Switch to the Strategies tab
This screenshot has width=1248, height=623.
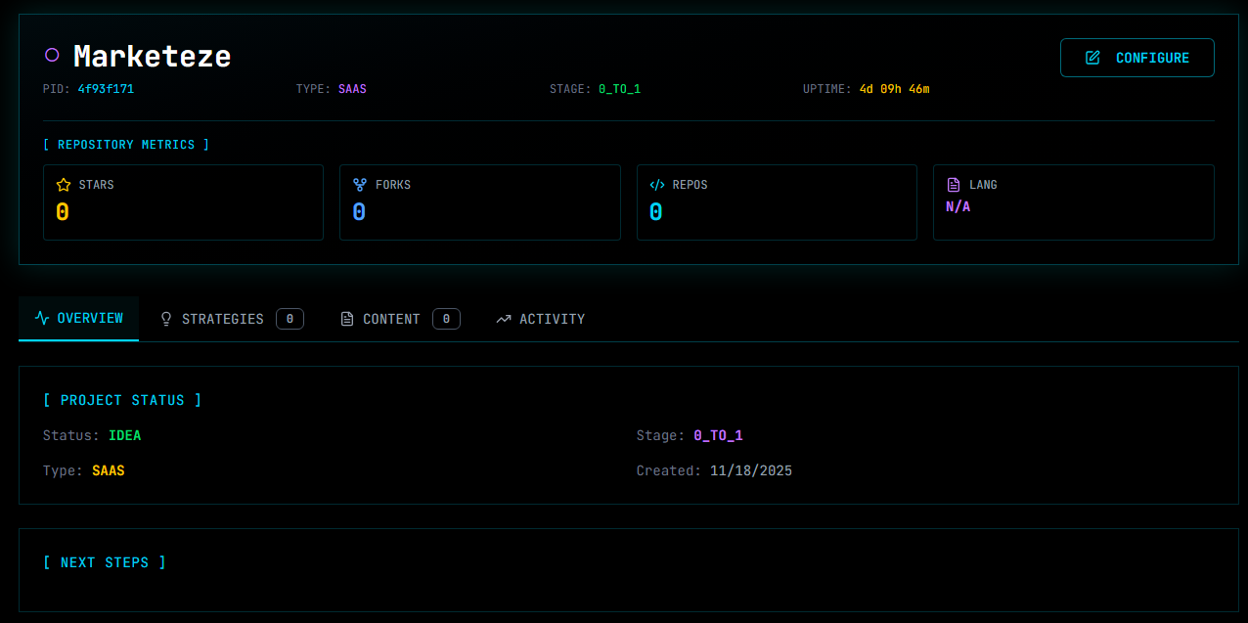point(223,318)
